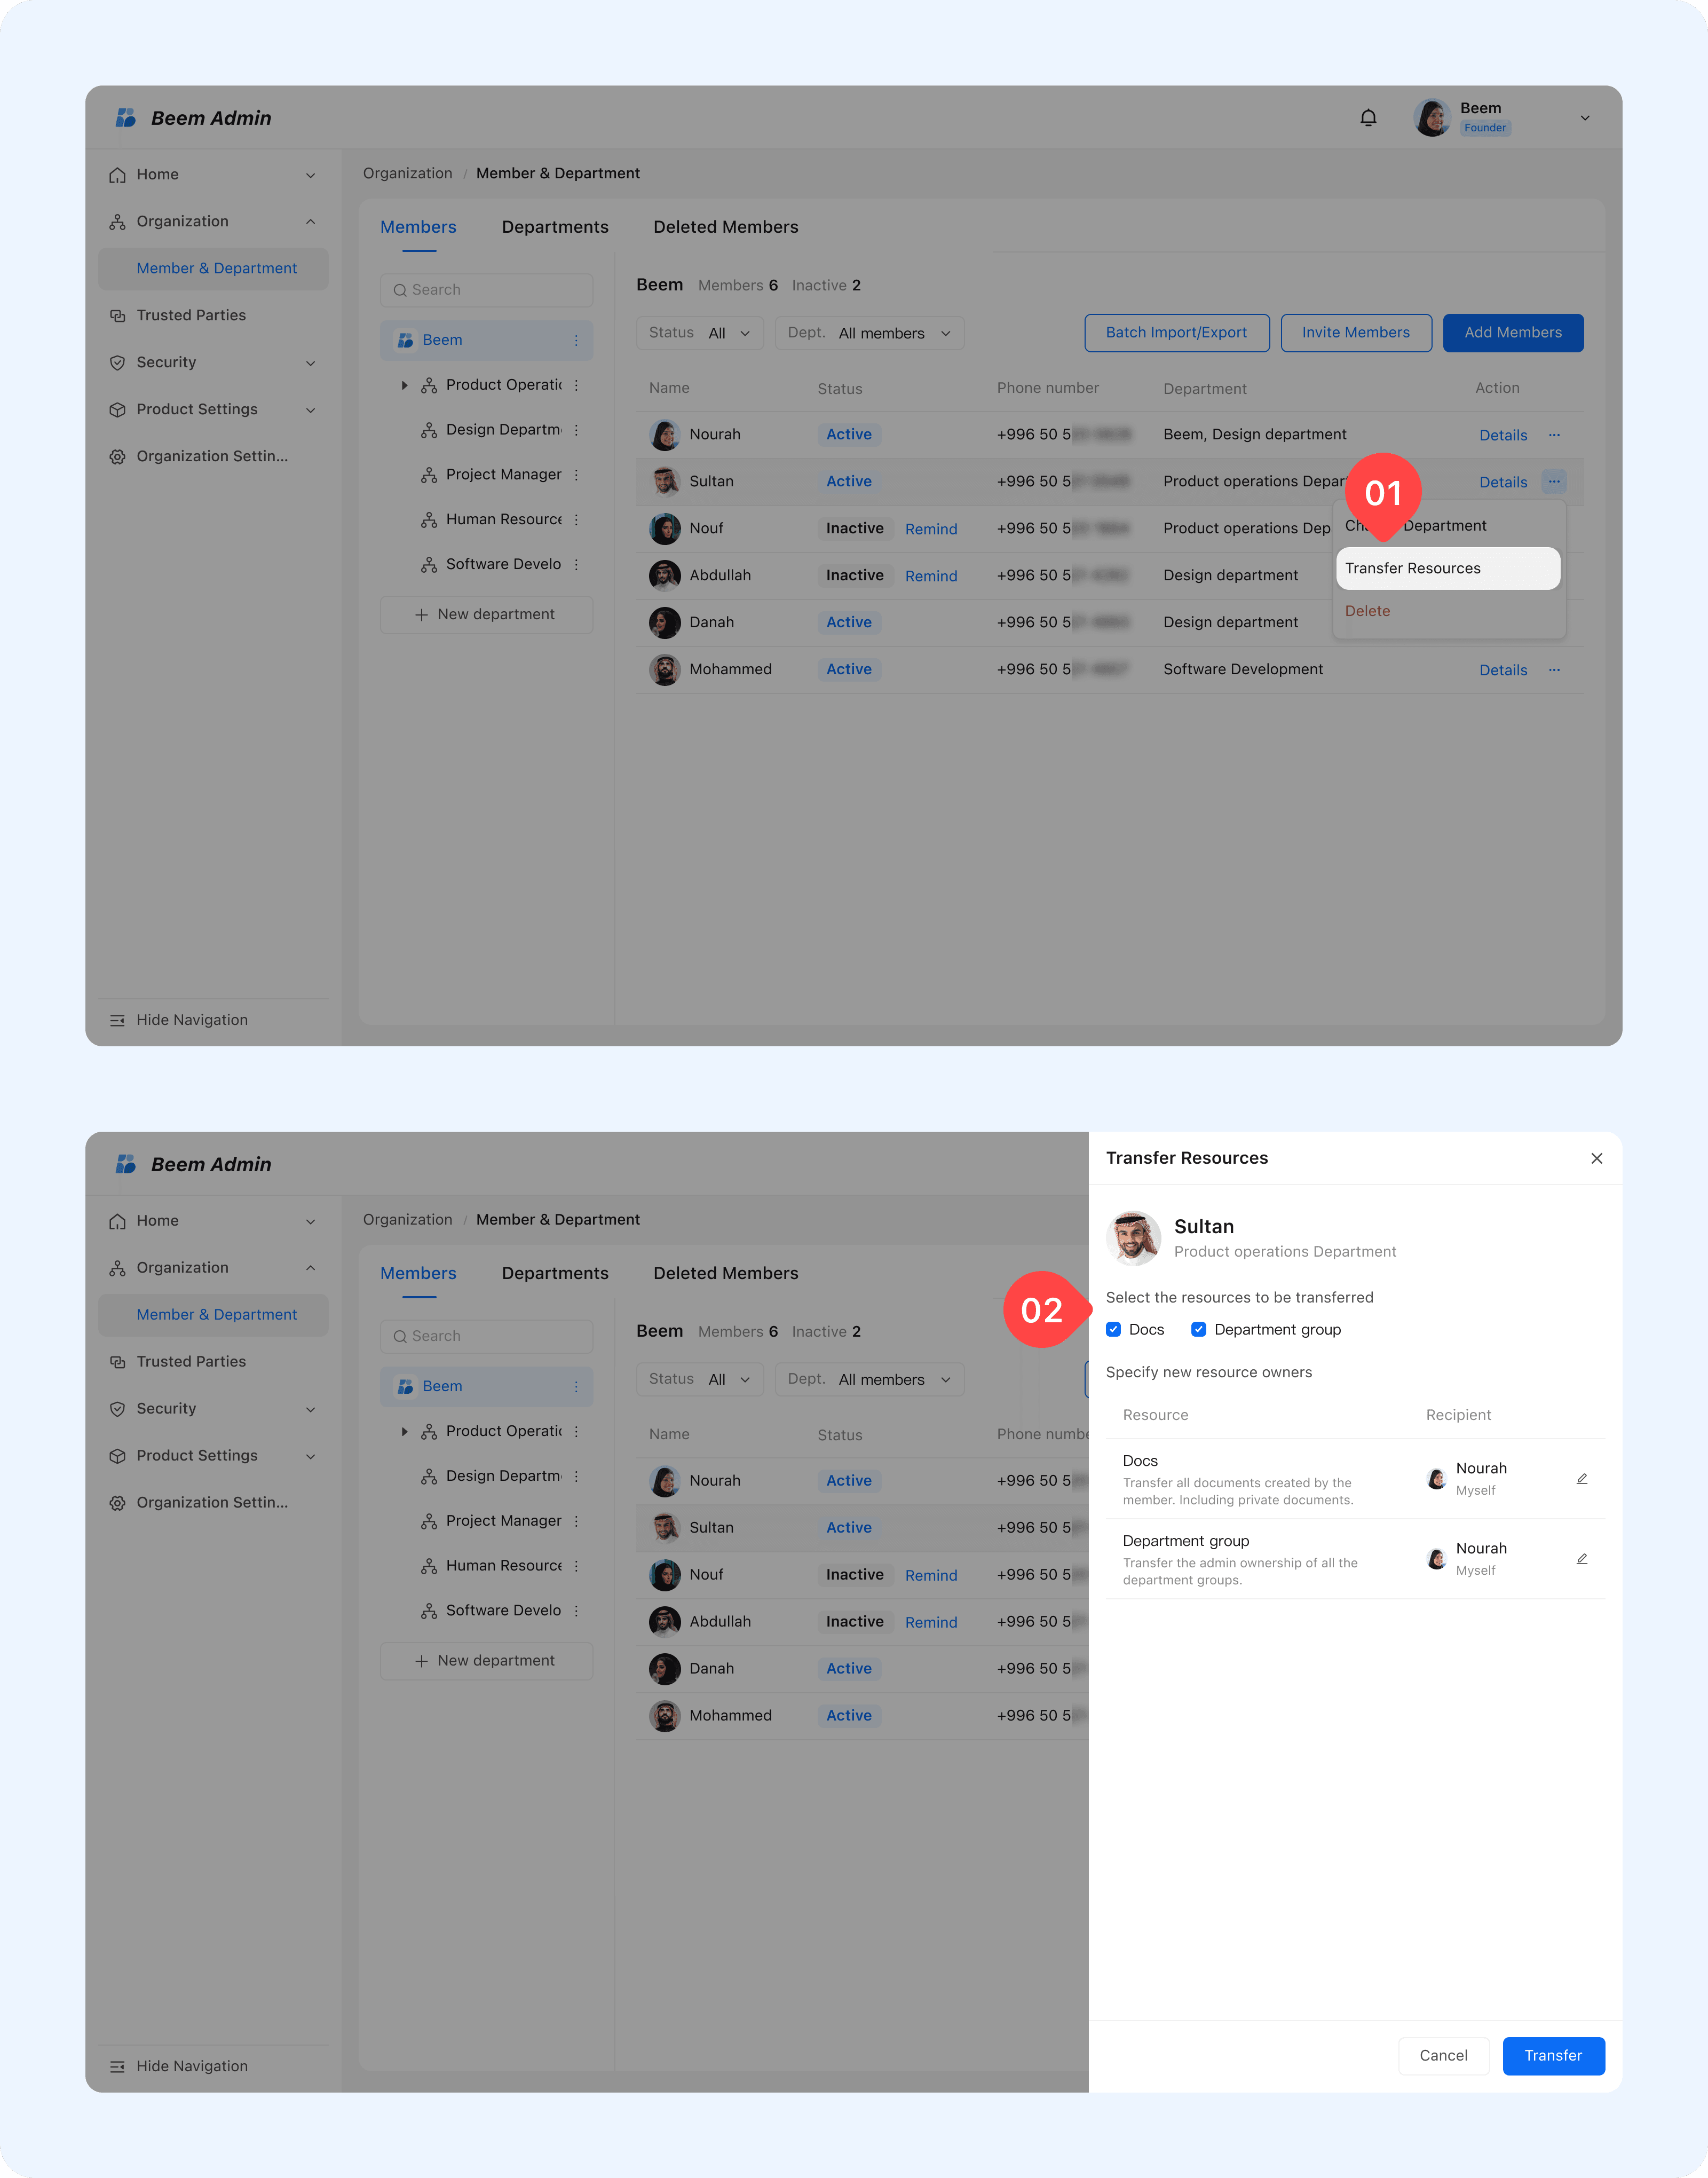Screen dimensions: 1708x2178
Task: Click Beem Admin logo in top header
Action: coord(126,118)
